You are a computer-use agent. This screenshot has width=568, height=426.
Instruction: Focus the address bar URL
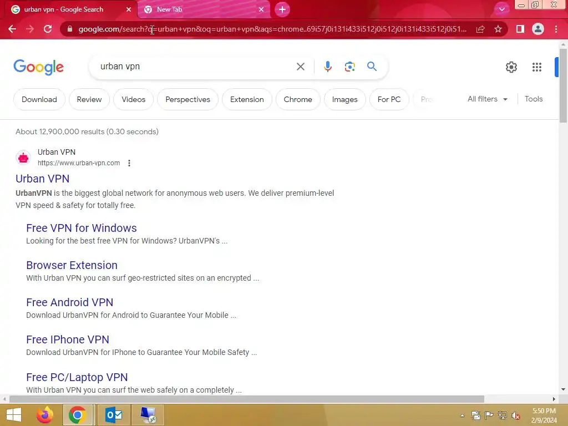(x=272, y=29)
